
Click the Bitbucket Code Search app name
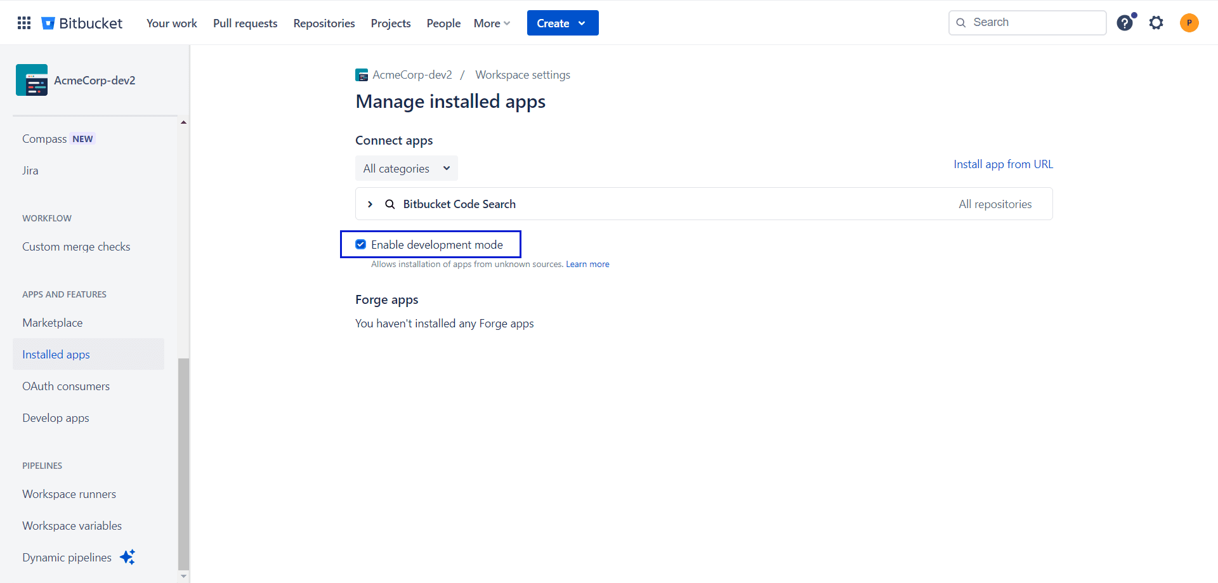459,204
